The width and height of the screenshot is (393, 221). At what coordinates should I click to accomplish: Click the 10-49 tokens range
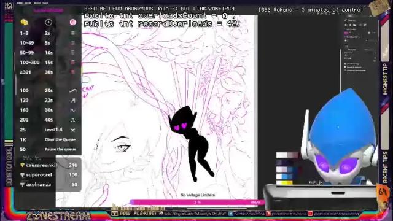tap(27, 43)
